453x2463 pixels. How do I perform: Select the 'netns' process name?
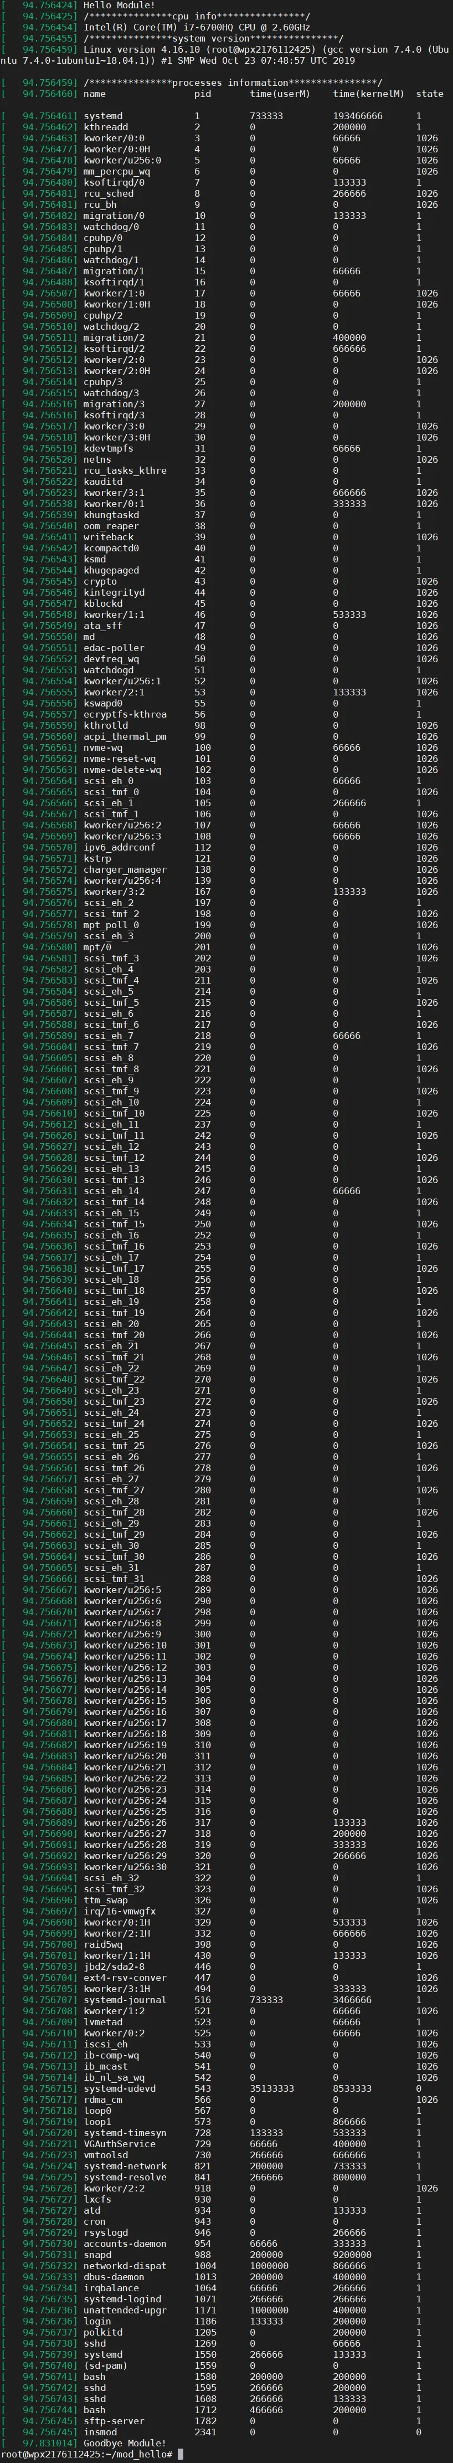tap(96, 460)
